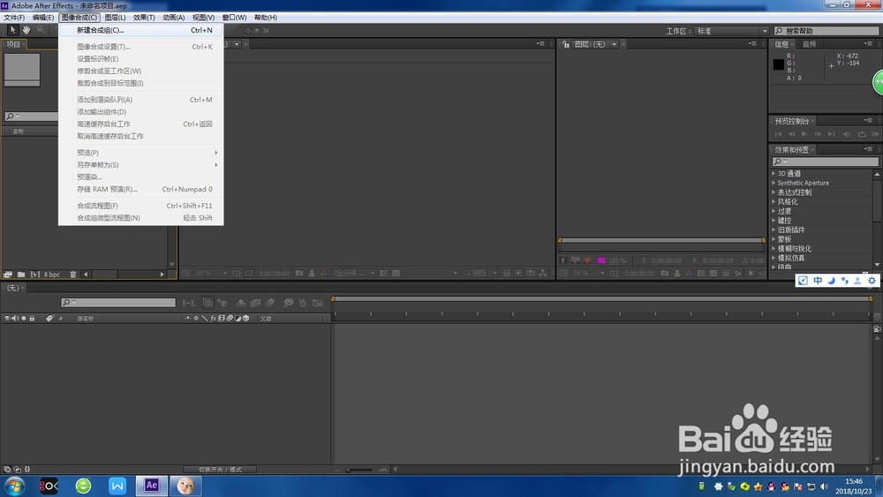Click the 8 bpc color depth label
883x497 pixels.
52,275
